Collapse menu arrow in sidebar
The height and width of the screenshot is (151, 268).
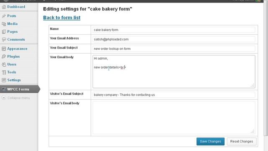[4, 98]
